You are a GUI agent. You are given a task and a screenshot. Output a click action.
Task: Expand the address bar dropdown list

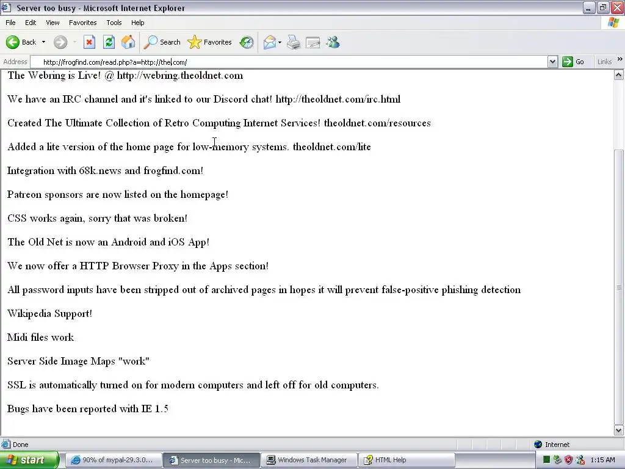coord(552,62)
